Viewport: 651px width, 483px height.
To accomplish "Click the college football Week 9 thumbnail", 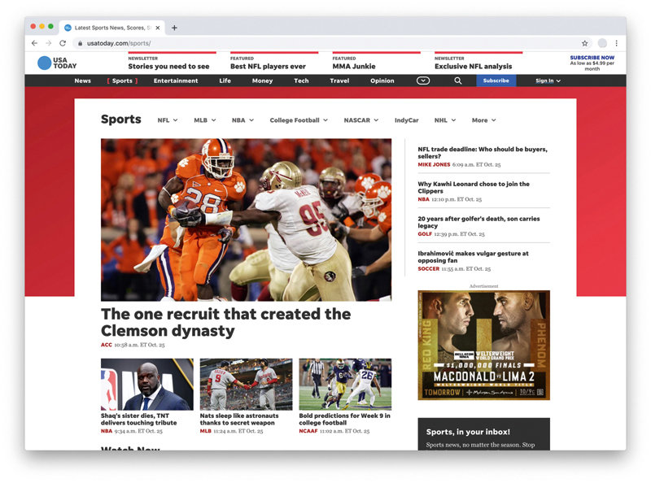I will (345, 385).
